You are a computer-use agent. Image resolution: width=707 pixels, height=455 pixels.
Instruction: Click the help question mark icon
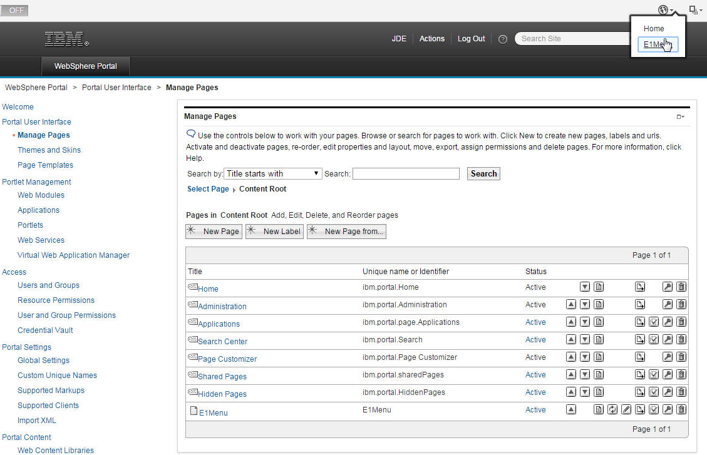503,39
